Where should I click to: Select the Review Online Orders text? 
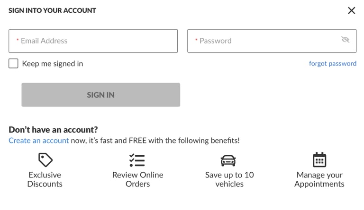click(137, 179)
